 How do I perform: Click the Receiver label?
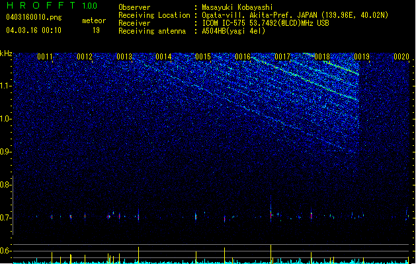[134, 23]
